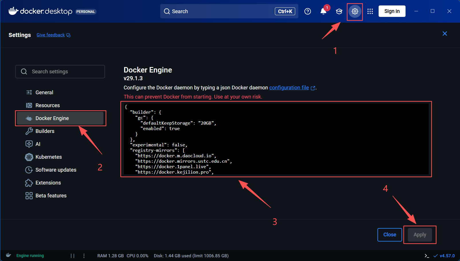
Task: Click the Resources disk icon
Action: 29,105
